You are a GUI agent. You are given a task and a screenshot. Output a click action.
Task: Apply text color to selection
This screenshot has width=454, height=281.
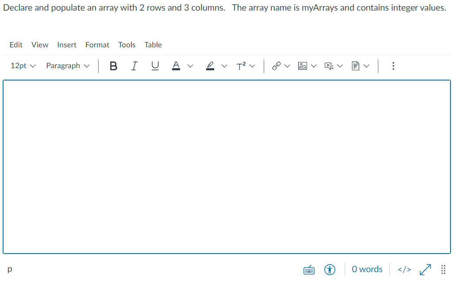(176, 65)
